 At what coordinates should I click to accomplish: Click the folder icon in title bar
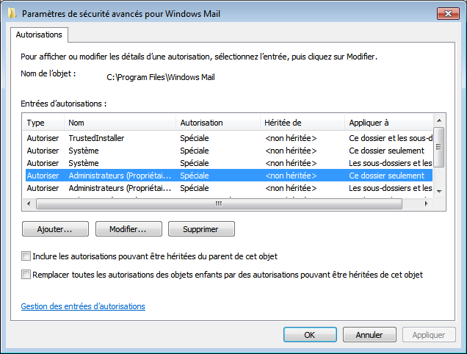pos(12,13)
